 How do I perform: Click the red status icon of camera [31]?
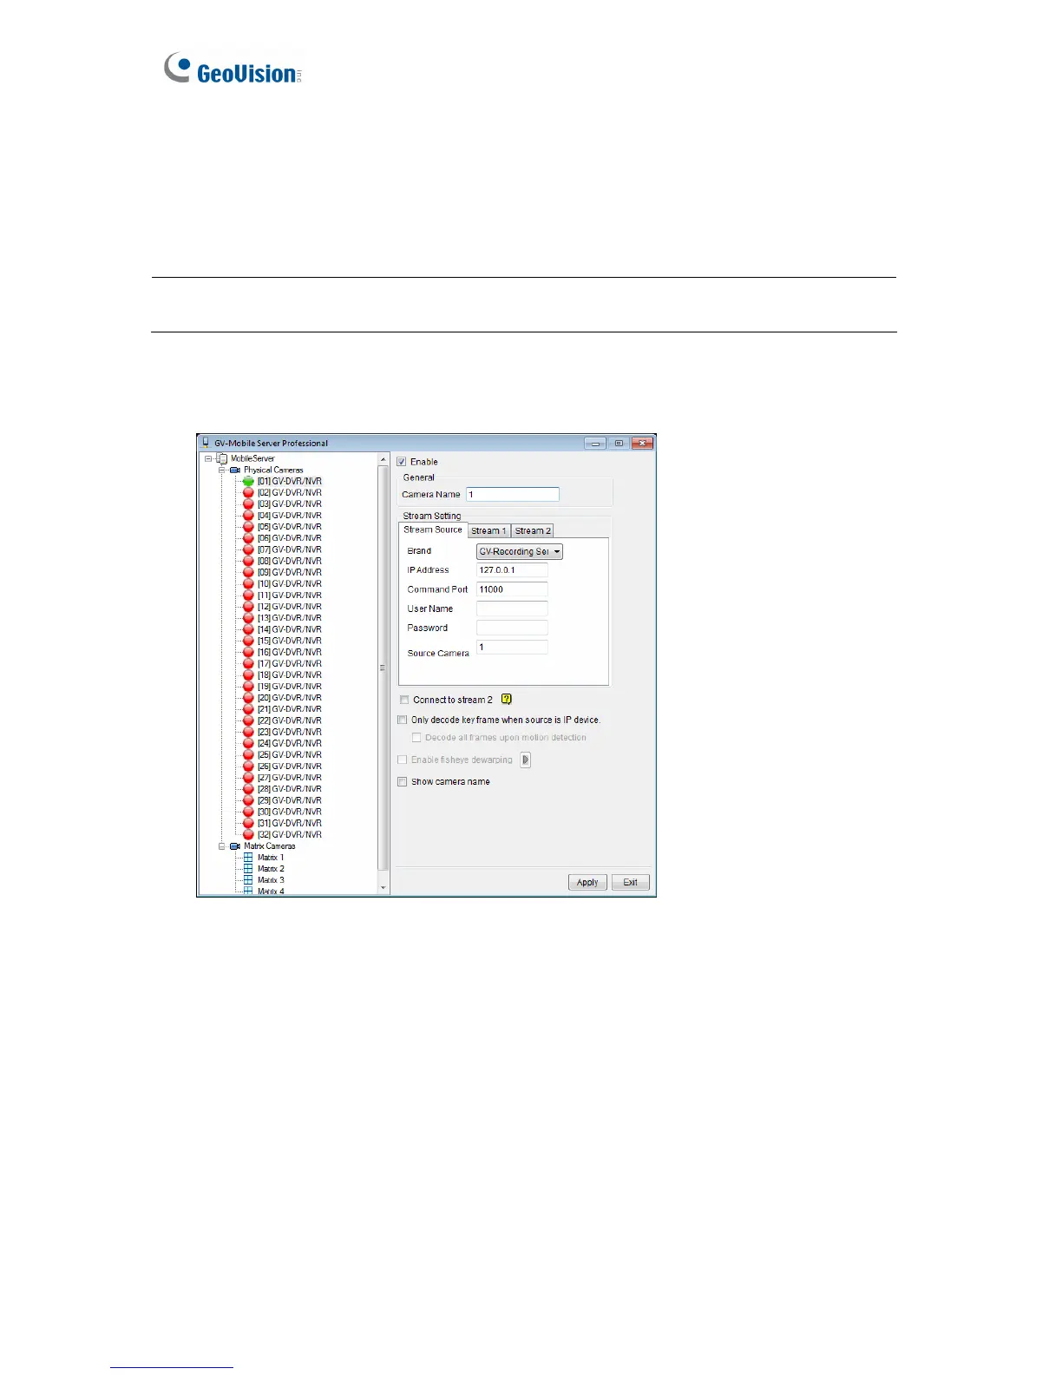pyautogui.click(x=248, y=823)
